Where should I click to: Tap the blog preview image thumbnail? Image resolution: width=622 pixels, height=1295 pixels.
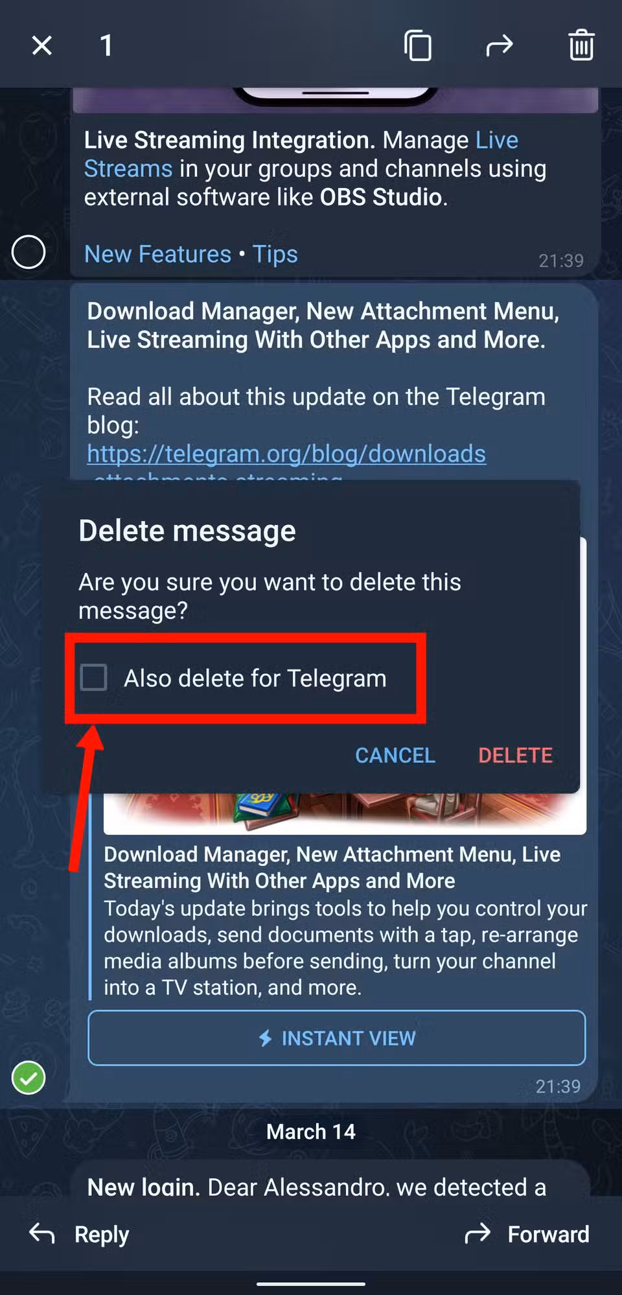(345, 813)
